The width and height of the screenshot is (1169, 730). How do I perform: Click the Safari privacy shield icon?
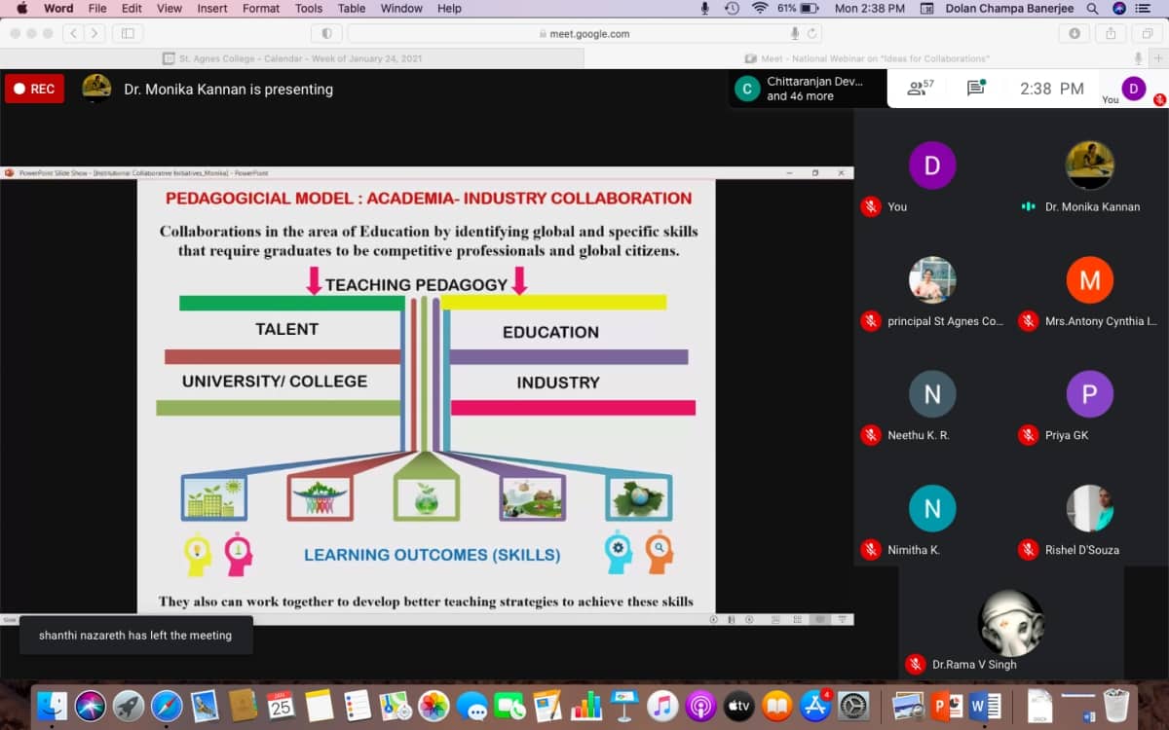(326, 33)
